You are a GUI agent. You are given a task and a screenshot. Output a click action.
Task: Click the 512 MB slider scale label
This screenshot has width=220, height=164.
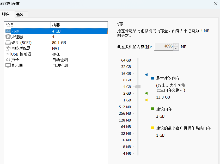coord(125,107)
